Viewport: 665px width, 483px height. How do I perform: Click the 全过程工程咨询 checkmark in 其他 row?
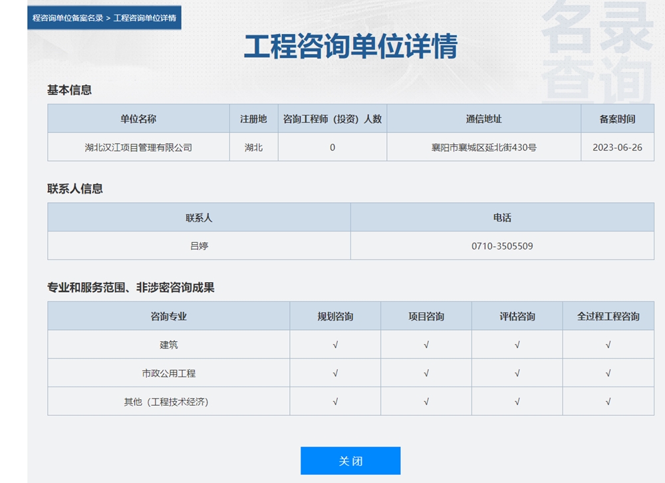608,402
